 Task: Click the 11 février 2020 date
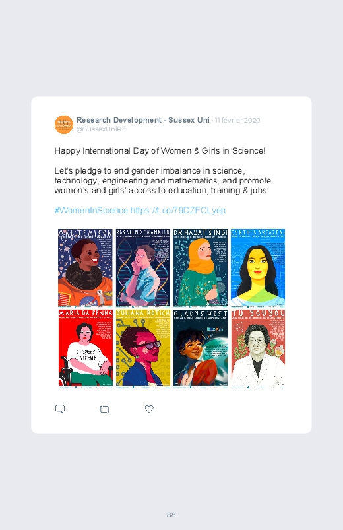coord(237,120)
